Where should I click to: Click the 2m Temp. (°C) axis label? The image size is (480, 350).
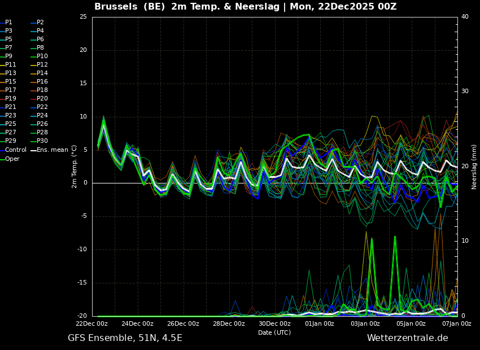(75, 166)
